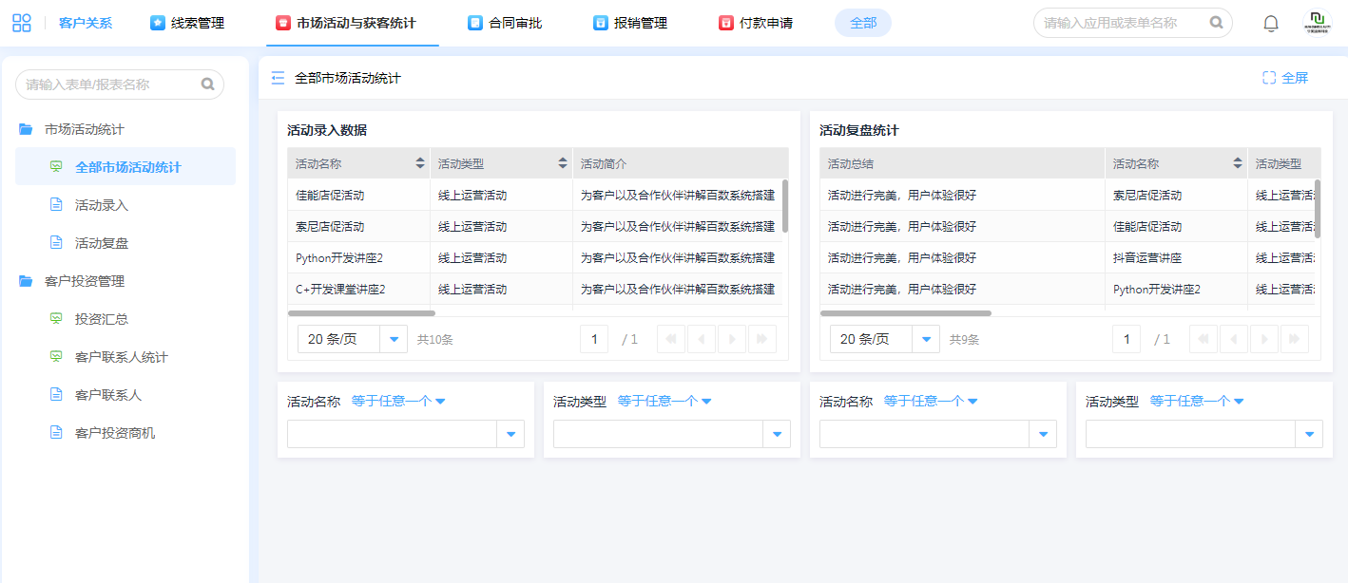Click the 全部 button in the top bar
This screenshot has height=583, width=1348.
(x=862, y=23)
